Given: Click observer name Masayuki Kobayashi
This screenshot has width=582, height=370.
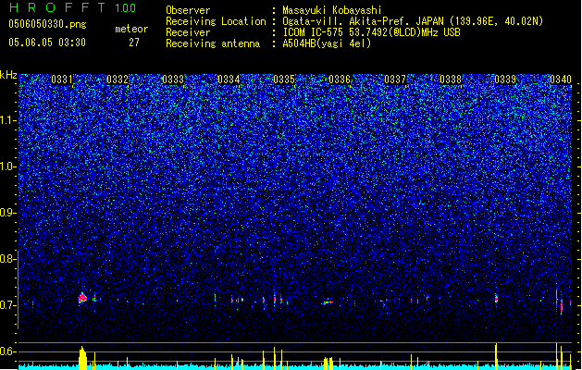Looking at the screenshot, I should [x=332, y=10].
